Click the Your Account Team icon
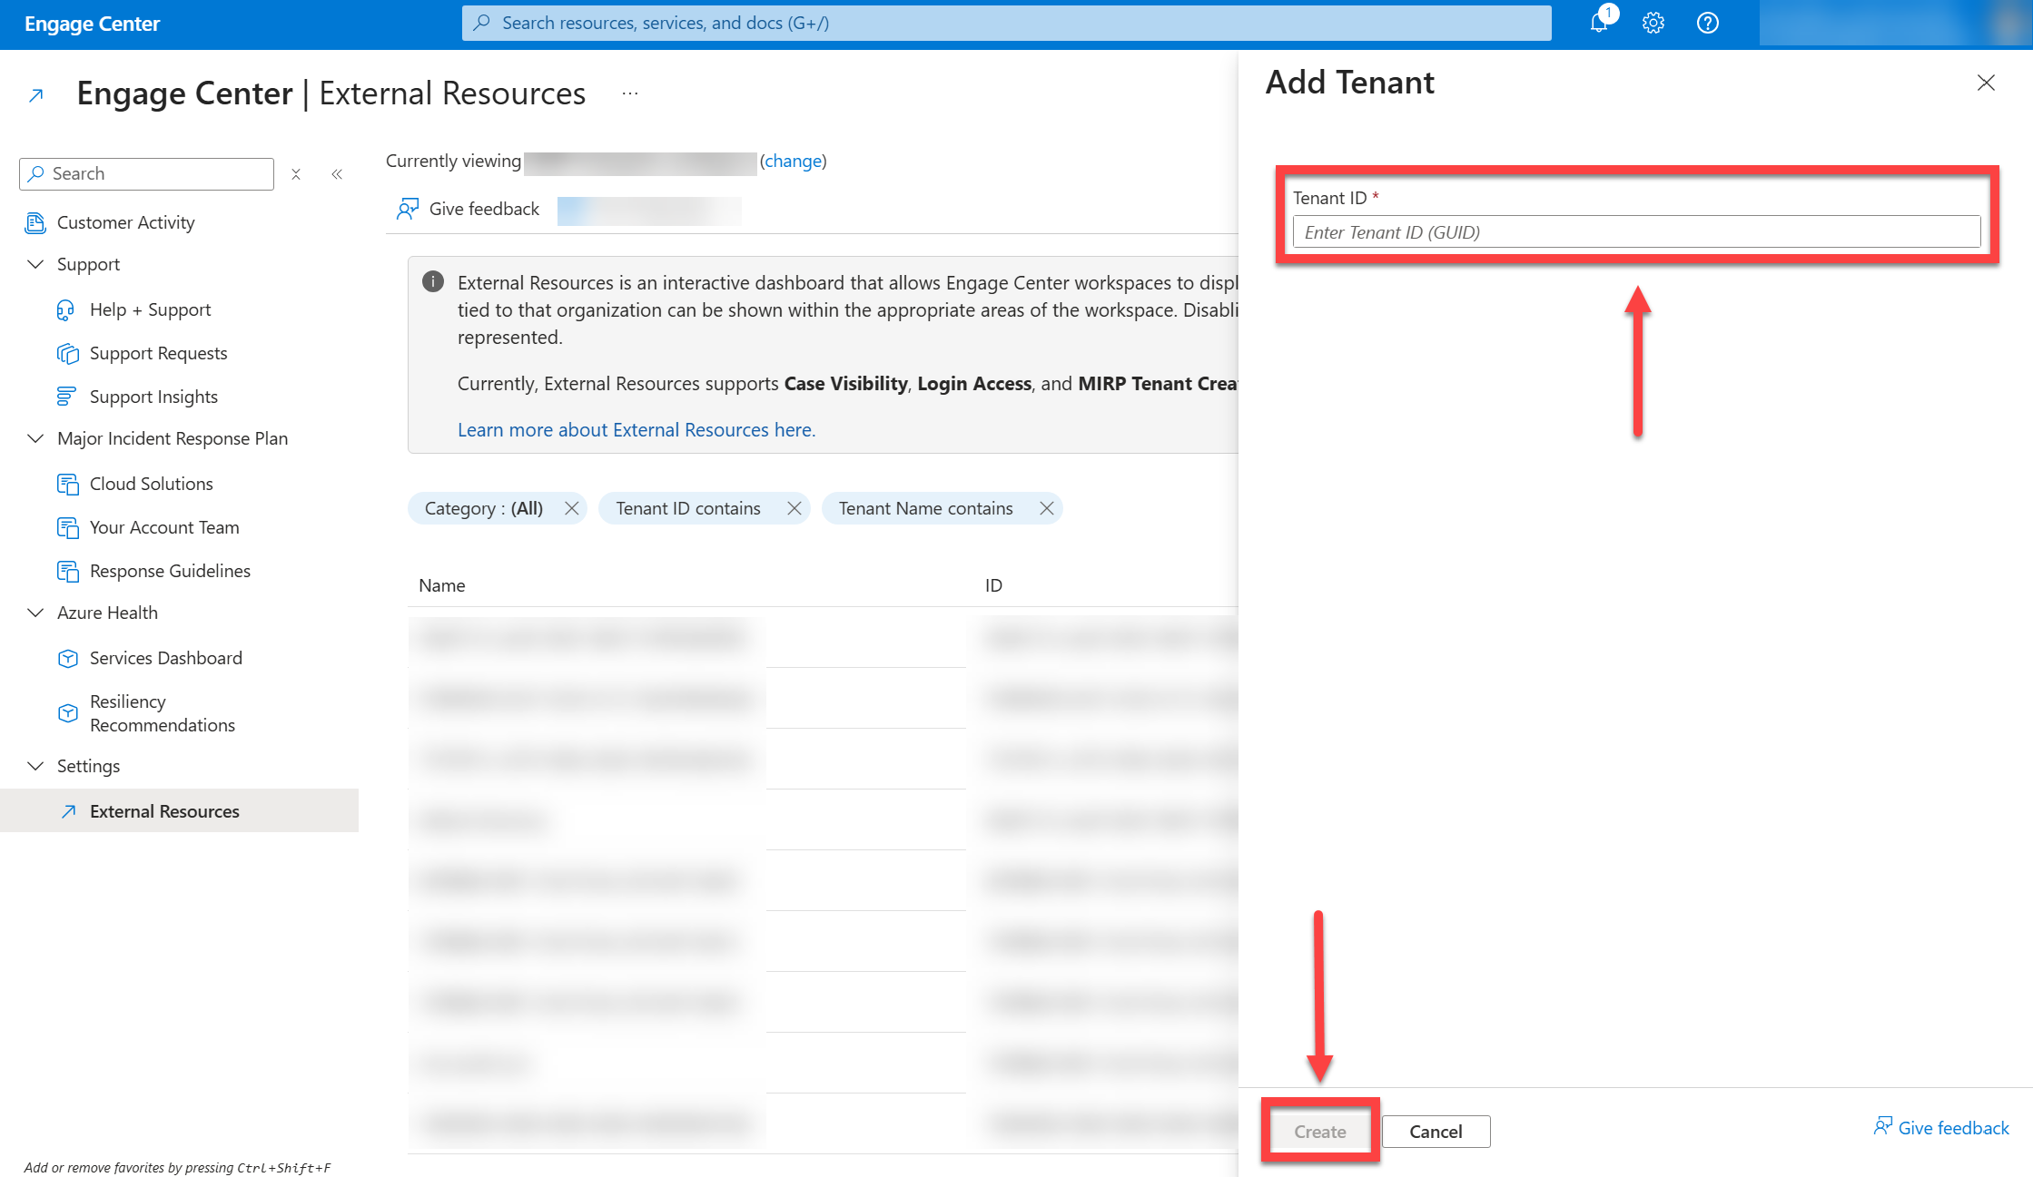 [68, 528]
